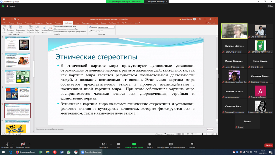Screen dimensions: 275x155
Task: Start camera with Включить видео button
Action: pyautogui.click(x=23, y=145)
